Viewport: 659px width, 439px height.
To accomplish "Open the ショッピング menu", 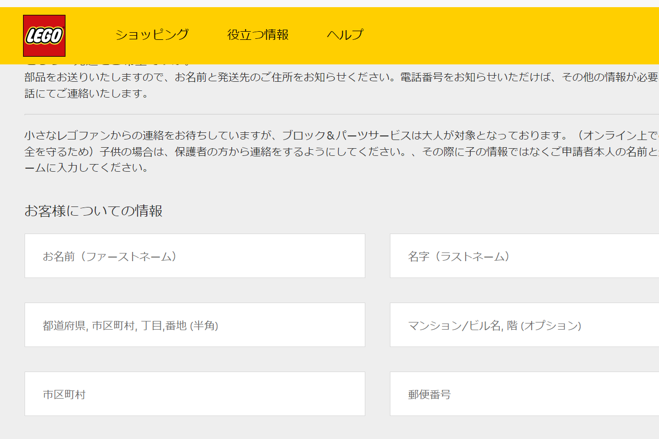I will pyautogui.click(x=152, y=35).
